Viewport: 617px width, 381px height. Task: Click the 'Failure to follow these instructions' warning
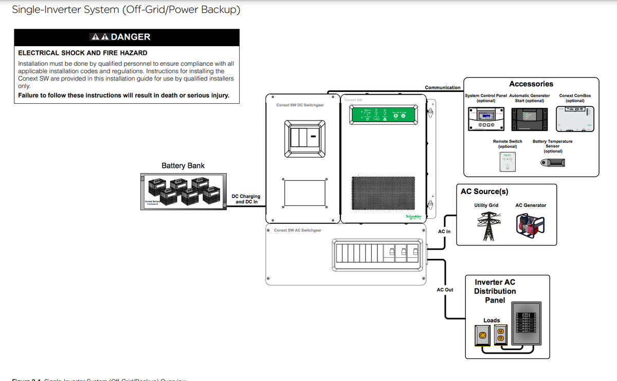click(123, 96)
